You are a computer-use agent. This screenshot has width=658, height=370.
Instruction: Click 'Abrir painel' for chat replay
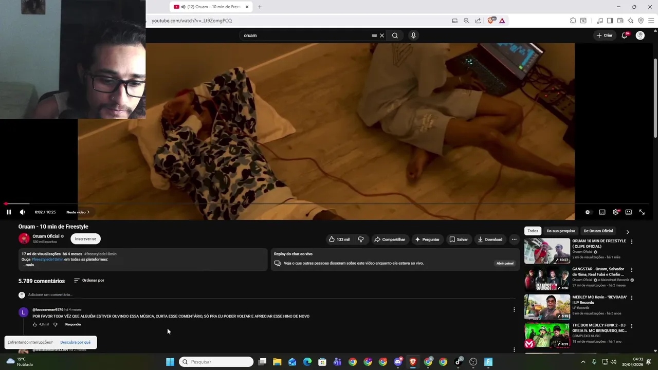[505, 263]
